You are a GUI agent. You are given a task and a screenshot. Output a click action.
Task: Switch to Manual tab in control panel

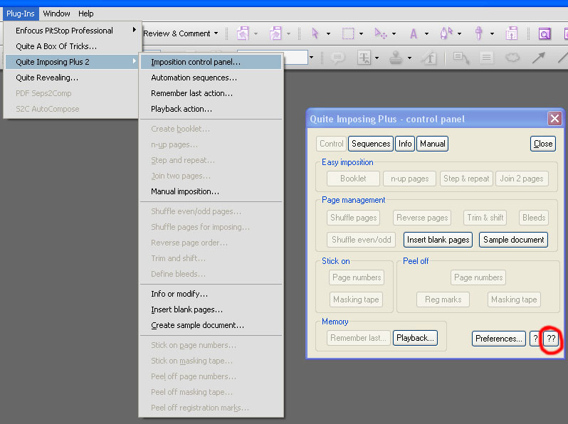click(433, 144)
